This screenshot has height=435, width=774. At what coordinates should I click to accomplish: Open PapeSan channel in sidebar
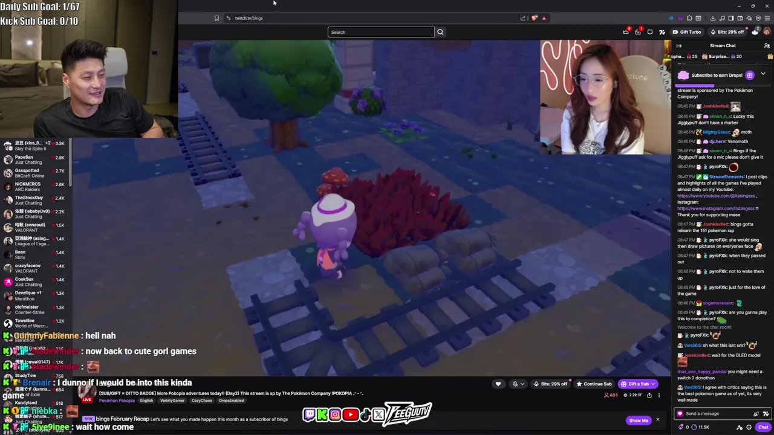[x=35, y=159]
